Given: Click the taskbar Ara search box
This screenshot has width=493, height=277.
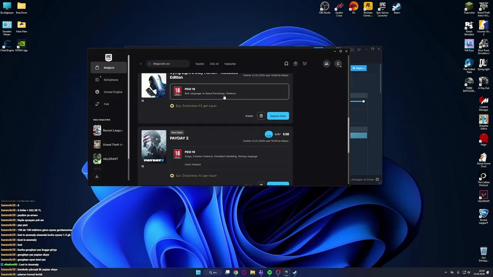Looking at the screenshot, I should click(213, 272).
